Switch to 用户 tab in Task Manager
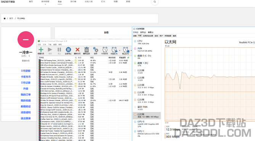This screenshot has height=141, width=255. (x=161, y=36)
